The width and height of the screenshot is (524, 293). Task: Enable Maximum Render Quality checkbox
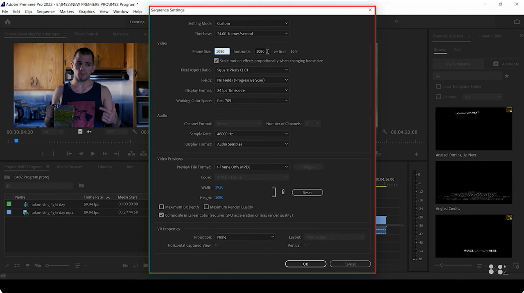206,207
